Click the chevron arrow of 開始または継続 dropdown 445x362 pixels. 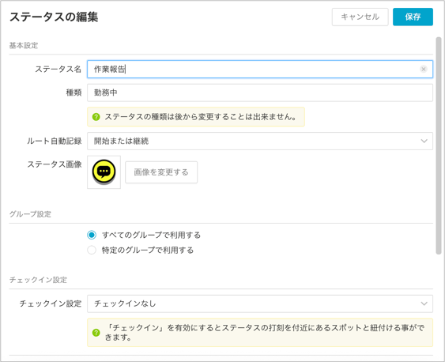click(x=424, y=141)
